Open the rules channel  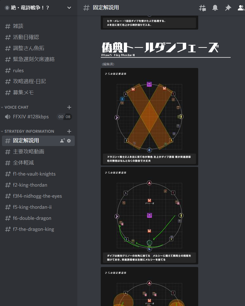[x=18, y=71]
